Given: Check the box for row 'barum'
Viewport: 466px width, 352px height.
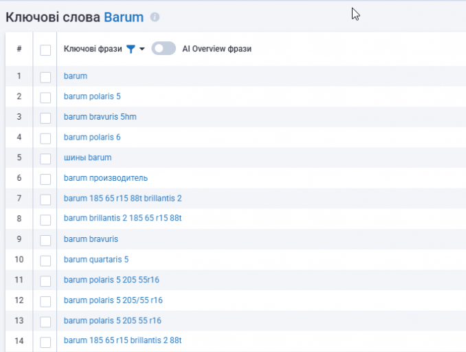Looking at the screenshot, I should coord(45,77).
